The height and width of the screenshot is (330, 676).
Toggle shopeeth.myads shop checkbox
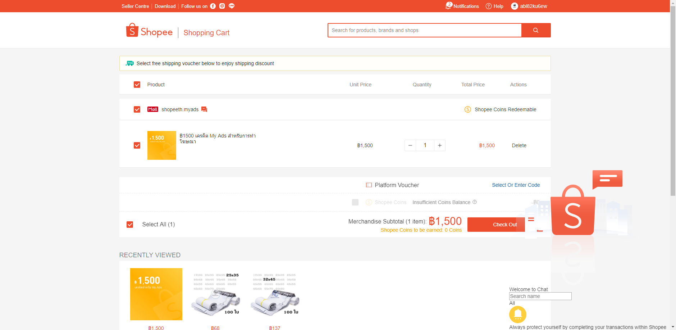click(x=137, y=109)
